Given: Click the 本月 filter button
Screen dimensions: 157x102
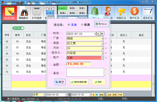Looking at the screenshot, I should (x=115, y=95).
